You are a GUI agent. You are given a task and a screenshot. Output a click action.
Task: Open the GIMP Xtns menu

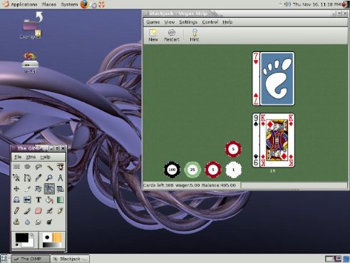(x=31, y=157)
